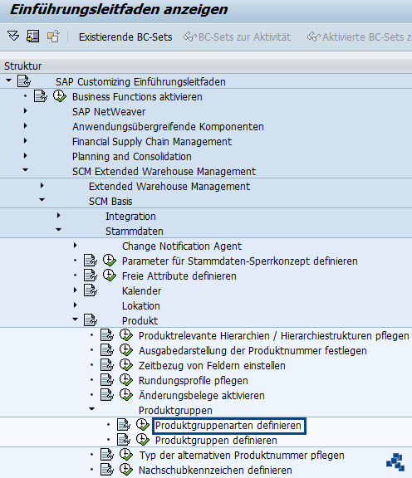Image resolution: width=412 pixels, height=478 pixels.
Task: Open documentation for Änderungsbelege aktivieren
Action: 107,395
